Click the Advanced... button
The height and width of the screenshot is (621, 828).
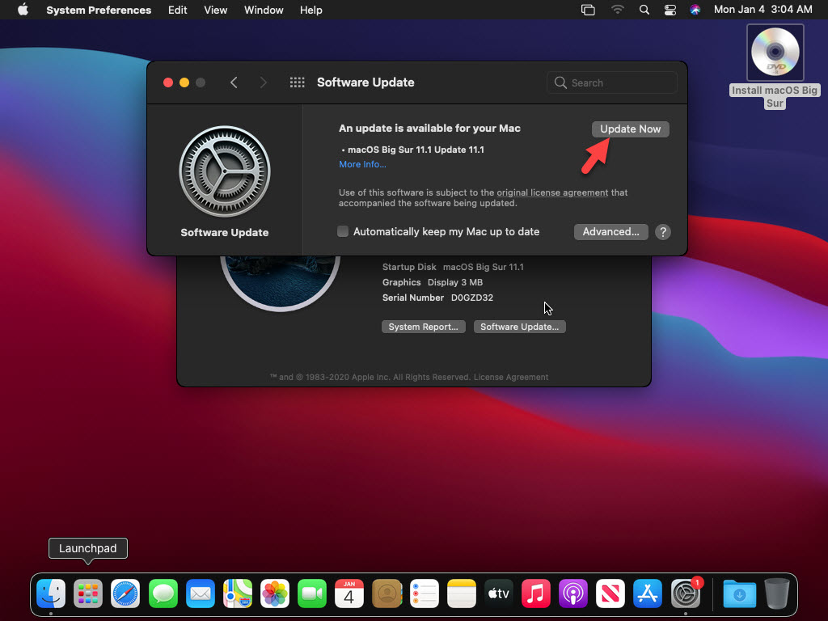pyautogui.click(x=611, y=232)
